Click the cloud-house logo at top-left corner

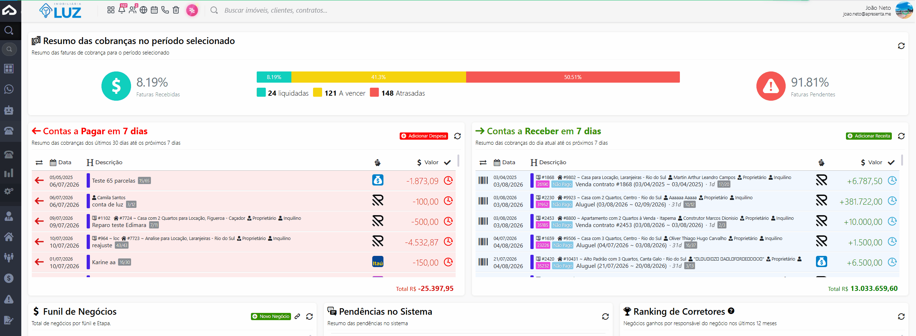(x=9, y=10)
